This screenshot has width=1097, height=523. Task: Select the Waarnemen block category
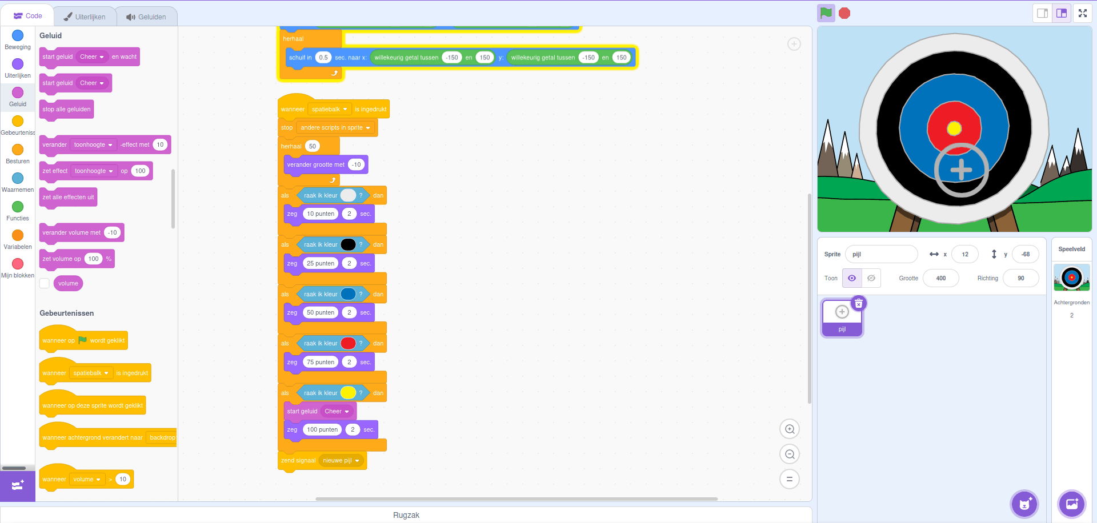tap(18, 183)
